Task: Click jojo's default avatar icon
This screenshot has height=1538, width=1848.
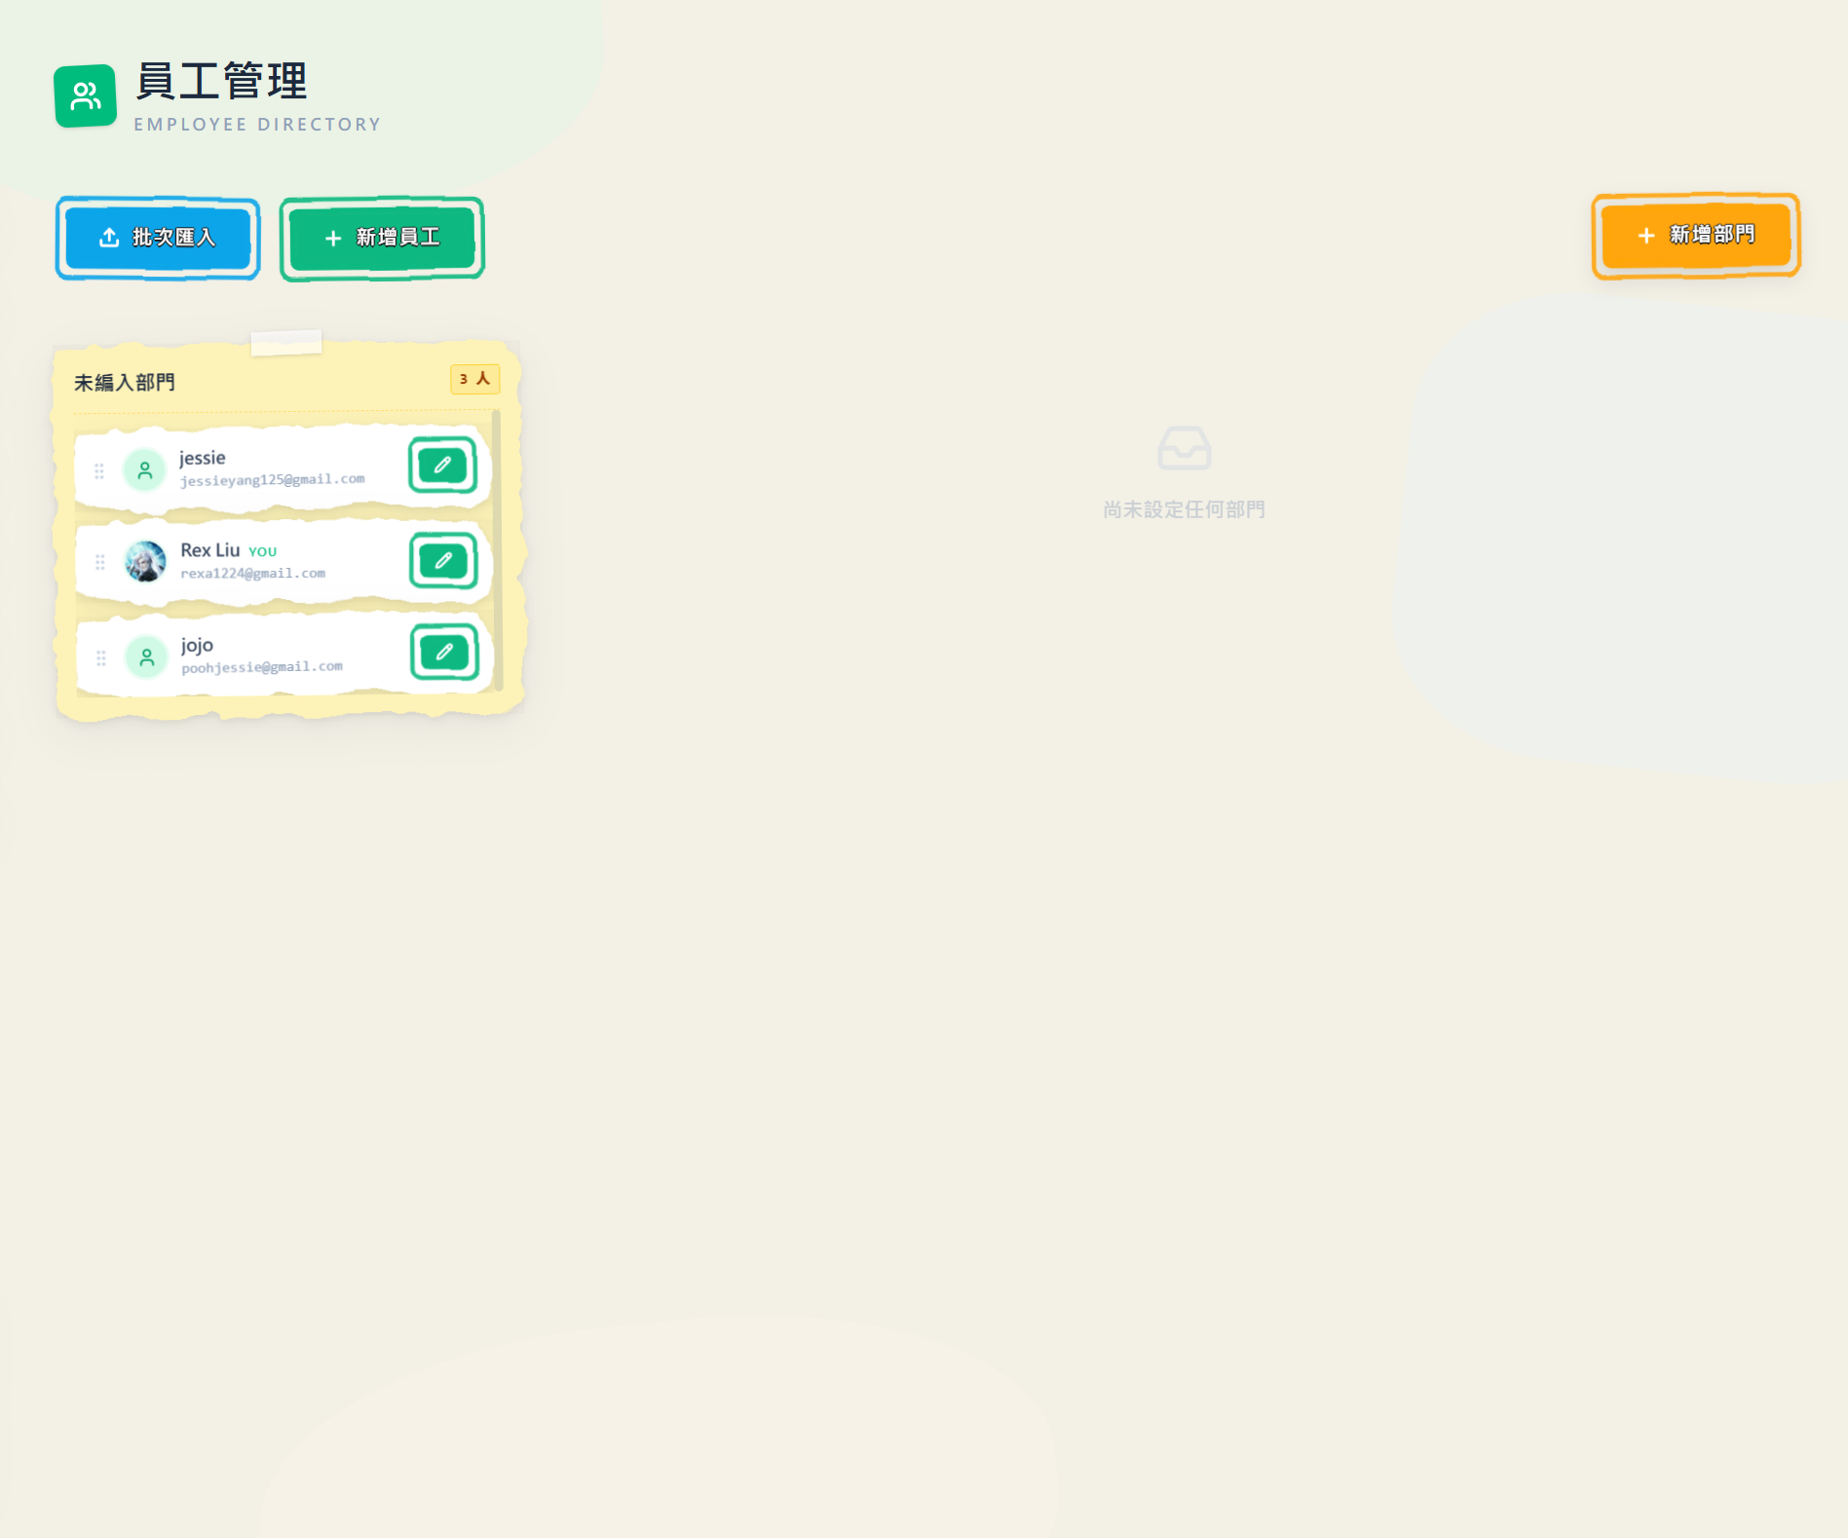Action: [x=147, y=657]
